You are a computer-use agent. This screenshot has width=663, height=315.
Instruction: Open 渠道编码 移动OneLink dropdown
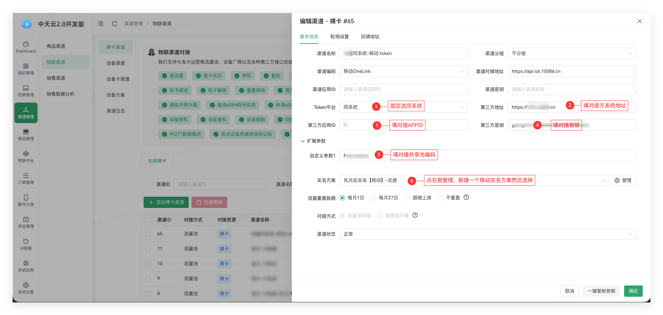pyautogui.click(x=403, y=72)
